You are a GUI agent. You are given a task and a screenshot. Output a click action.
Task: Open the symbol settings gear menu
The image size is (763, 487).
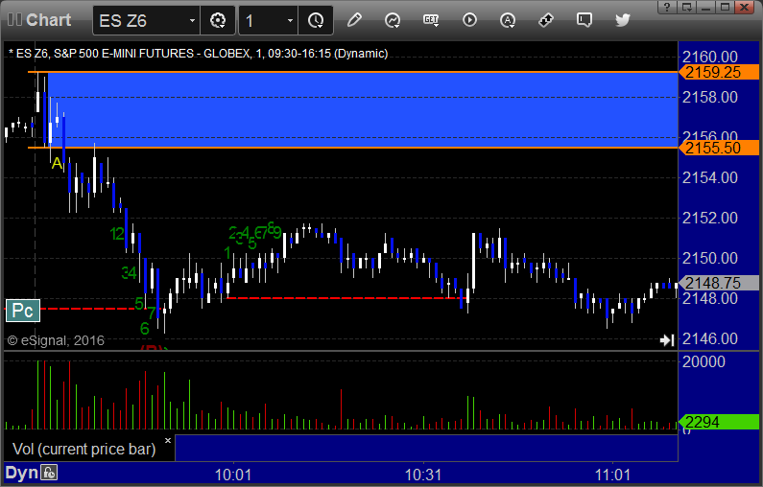click(x=218, y=20)
